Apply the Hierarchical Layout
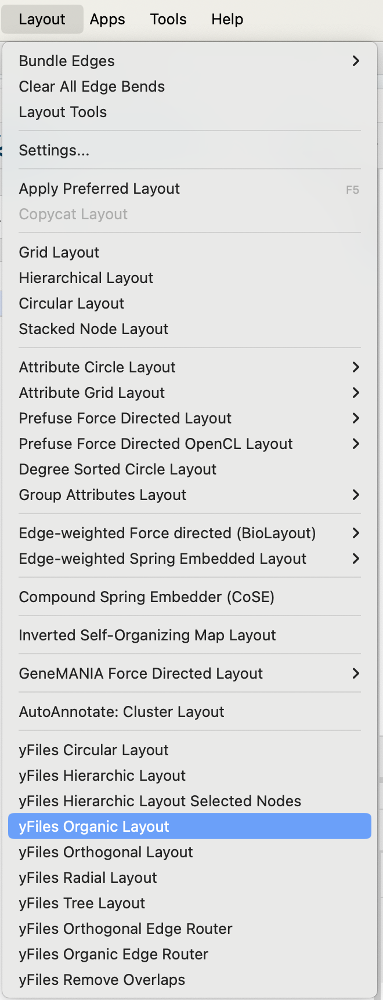The image size is (383, 1000). coord(86,278)
